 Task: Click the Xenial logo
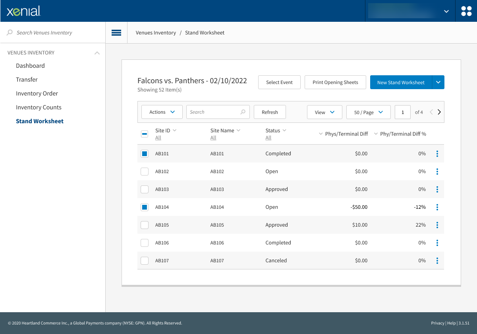pyautogui.click(x=23, y=11)
